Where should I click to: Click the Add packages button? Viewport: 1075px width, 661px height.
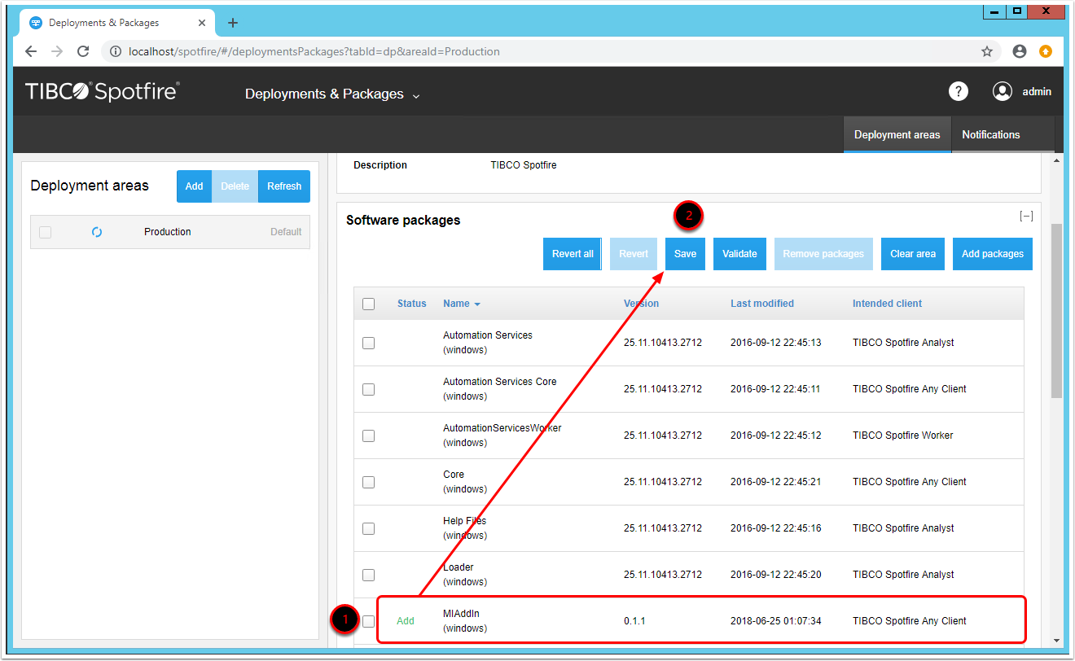(992, 254)
